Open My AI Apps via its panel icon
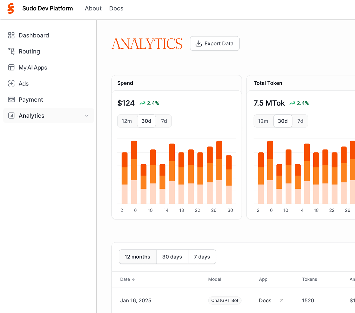355x313 pixels. (11, 67)
